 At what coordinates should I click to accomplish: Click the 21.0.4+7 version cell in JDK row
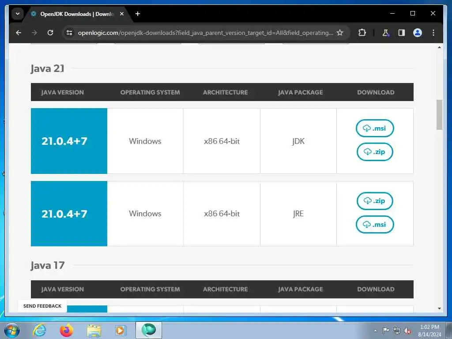69,141
